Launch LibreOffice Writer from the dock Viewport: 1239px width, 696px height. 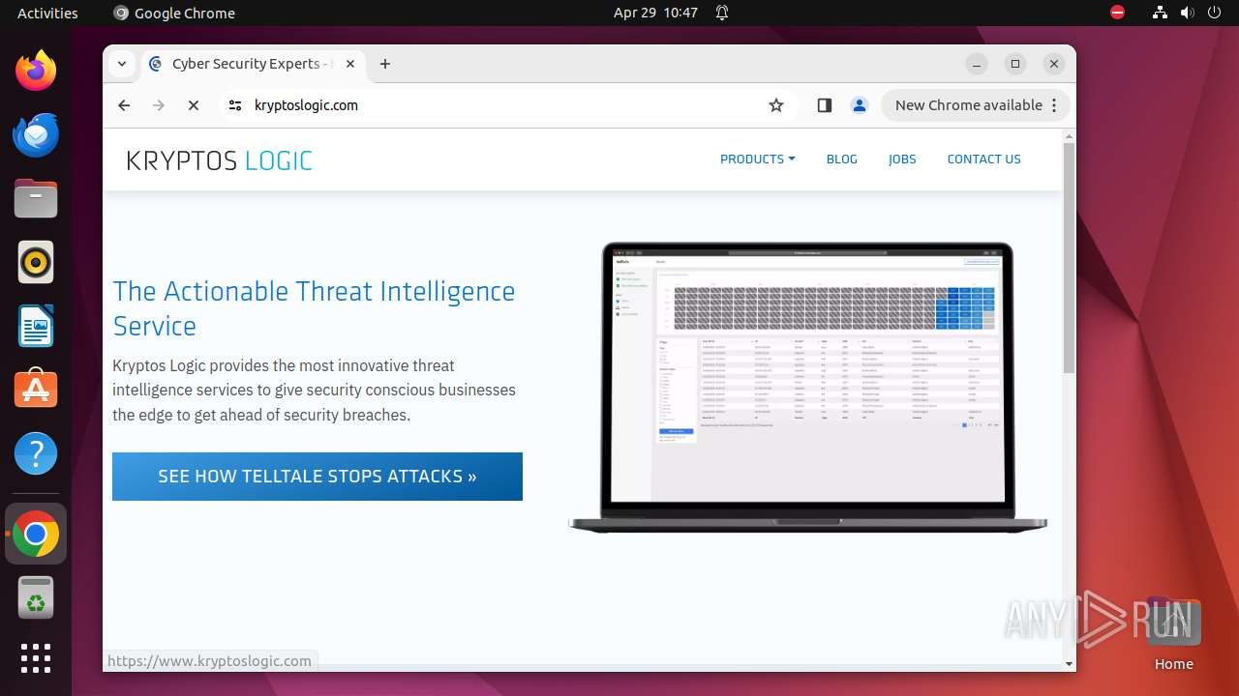36,326
